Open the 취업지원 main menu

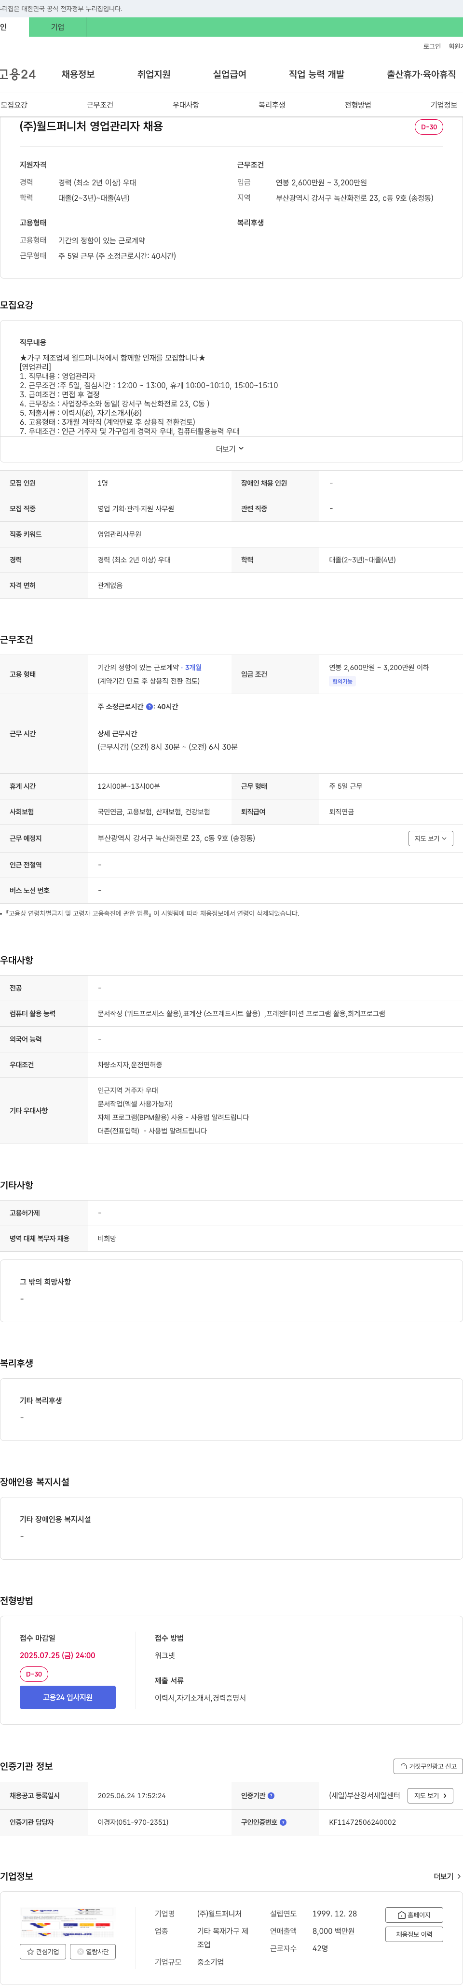[x=153, y=74]
